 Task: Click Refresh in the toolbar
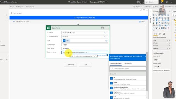(147, 7)
